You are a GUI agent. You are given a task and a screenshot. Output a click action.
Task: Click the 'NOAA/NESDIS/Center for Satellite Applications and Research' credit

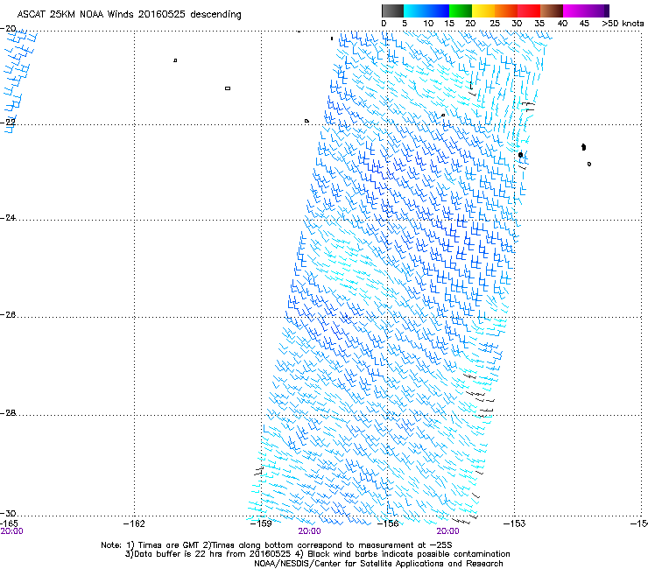(378, 564)
